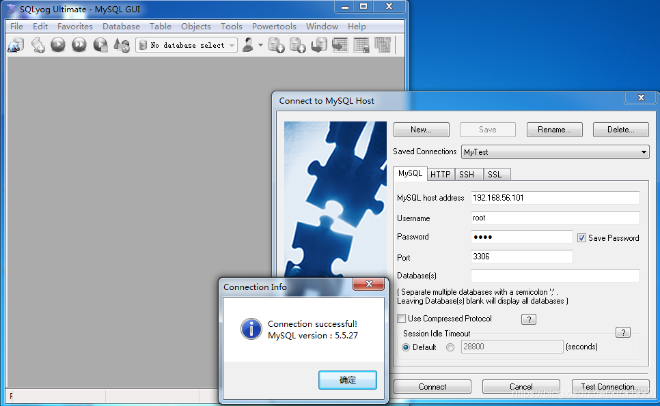Click the 确定 button in Connection Info
The image size is (660, 406).
coord(348,380)
